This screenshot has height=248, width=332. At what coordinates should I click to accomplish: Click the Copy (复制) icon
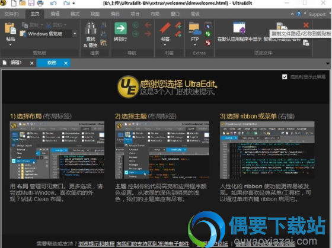25,25
